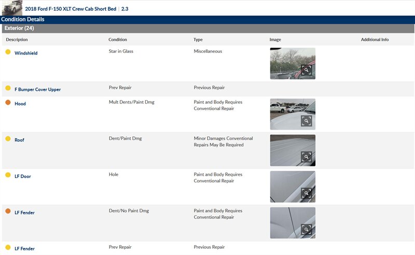Open the Roof item link
Screen dimensions: 415x255
(19, 140)
